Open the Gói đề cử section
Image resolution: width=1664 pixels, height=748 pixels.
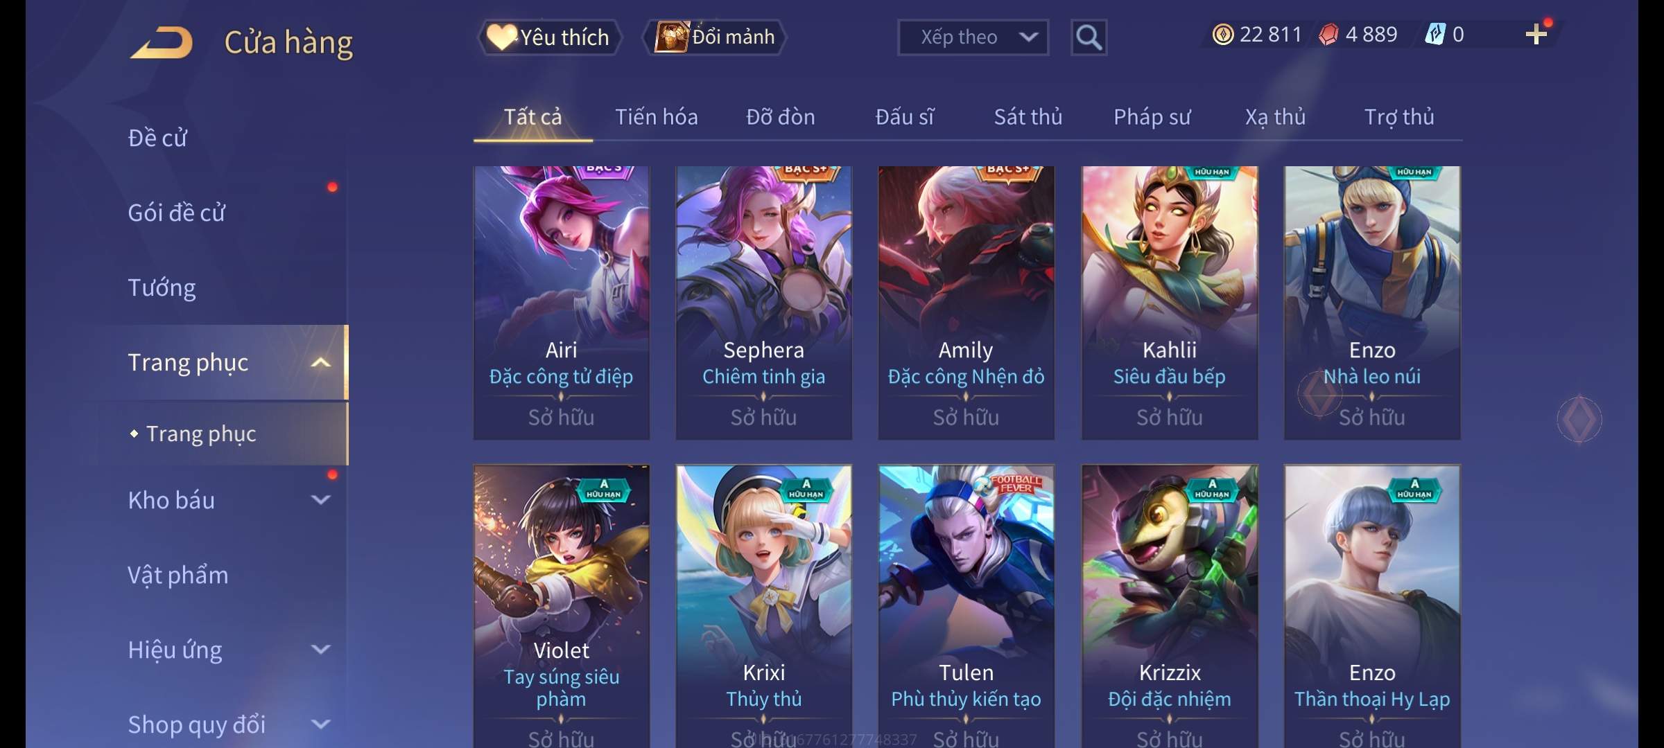(x=177, y=213)
